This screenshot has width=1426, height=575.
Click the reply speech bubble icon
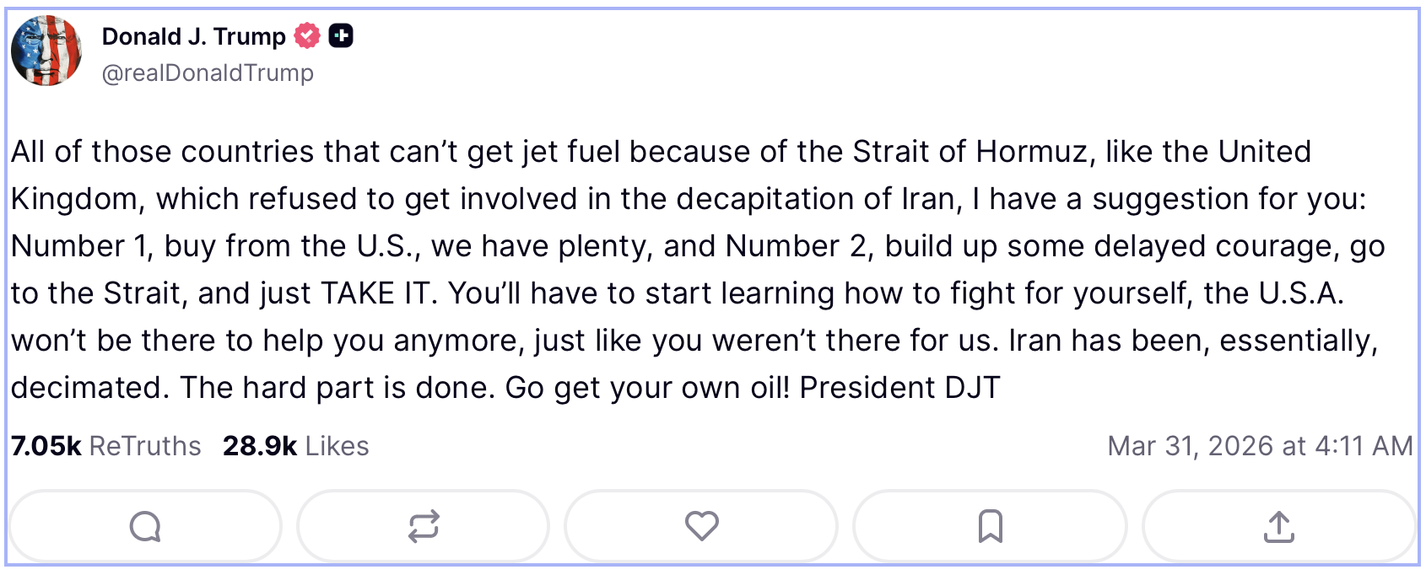145,526
